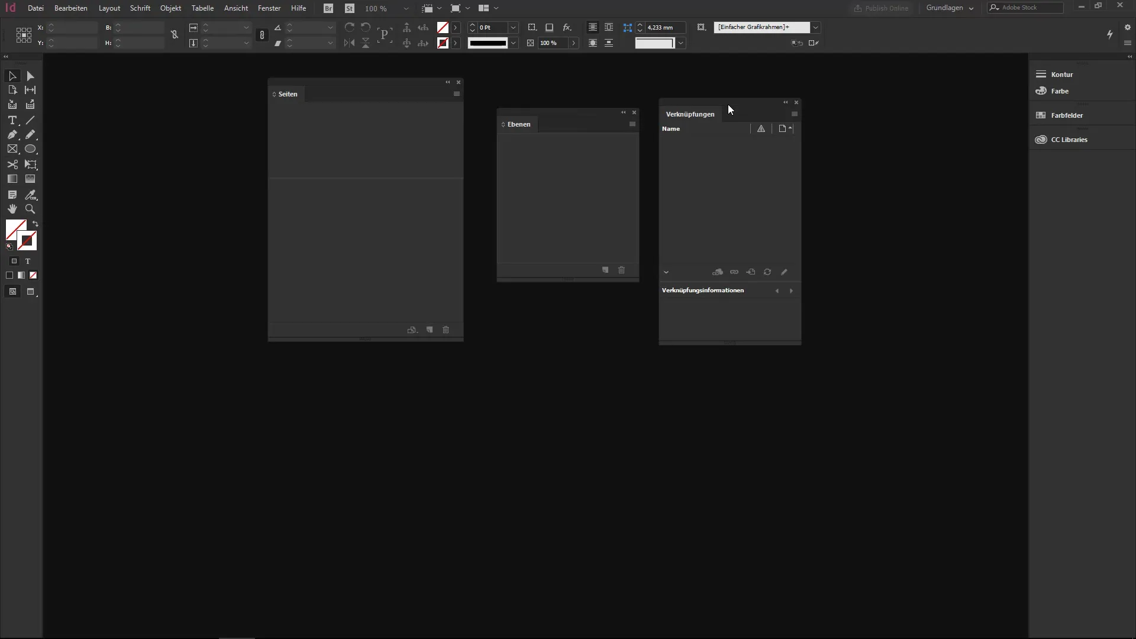The height and width of the screenshot is (639, 1136).
Task: Open the zoom level dropdown
Action: pos(406,8)
